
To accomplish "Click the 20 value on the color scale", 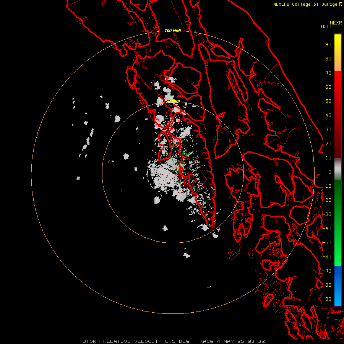I will (x=328, y=144).
